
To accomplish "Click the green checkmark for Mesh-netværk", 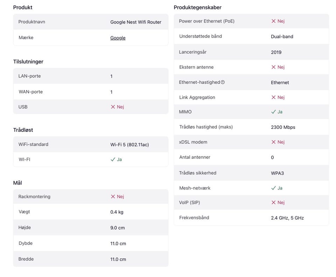I will point(273,188).
